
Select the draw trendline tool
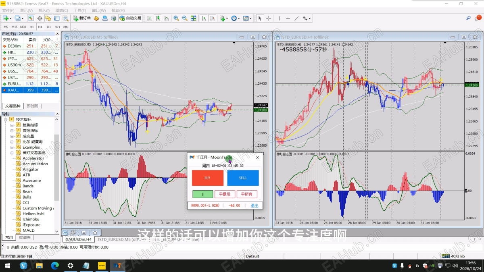(297, 18)
